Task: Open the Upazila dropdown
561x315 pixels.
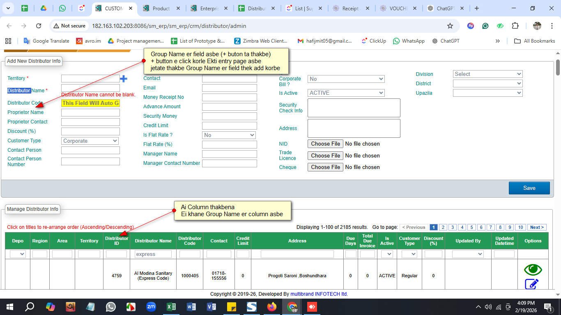Action: point(487,93)
